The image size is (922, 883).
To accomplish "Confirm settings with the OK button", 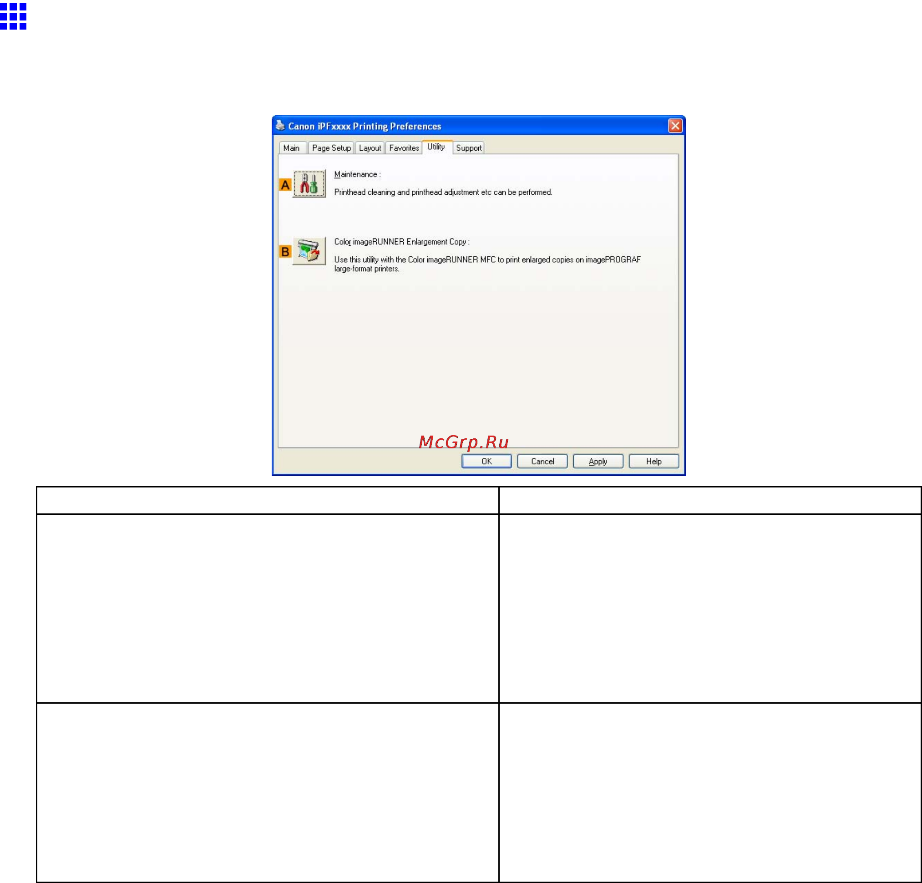I will coord(486,461).
